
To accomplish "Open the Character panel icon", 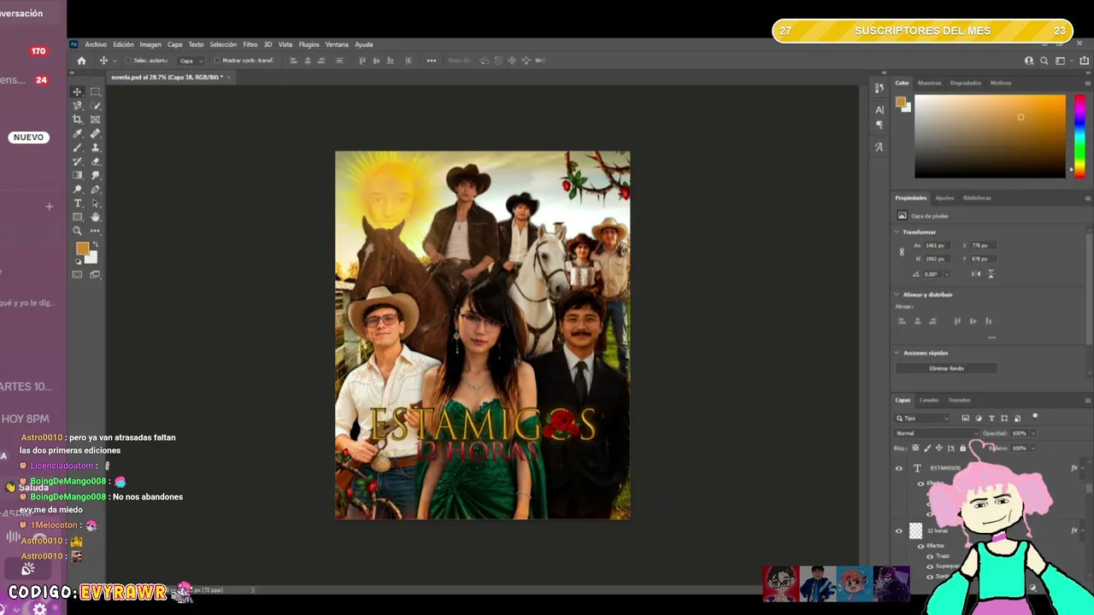I will click(x=879, y=109).
